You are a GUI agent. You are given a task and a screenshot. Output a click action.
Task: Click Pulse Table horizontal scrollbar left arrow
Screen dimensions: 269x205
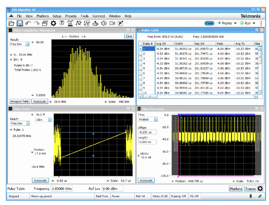tap(141, 96)
